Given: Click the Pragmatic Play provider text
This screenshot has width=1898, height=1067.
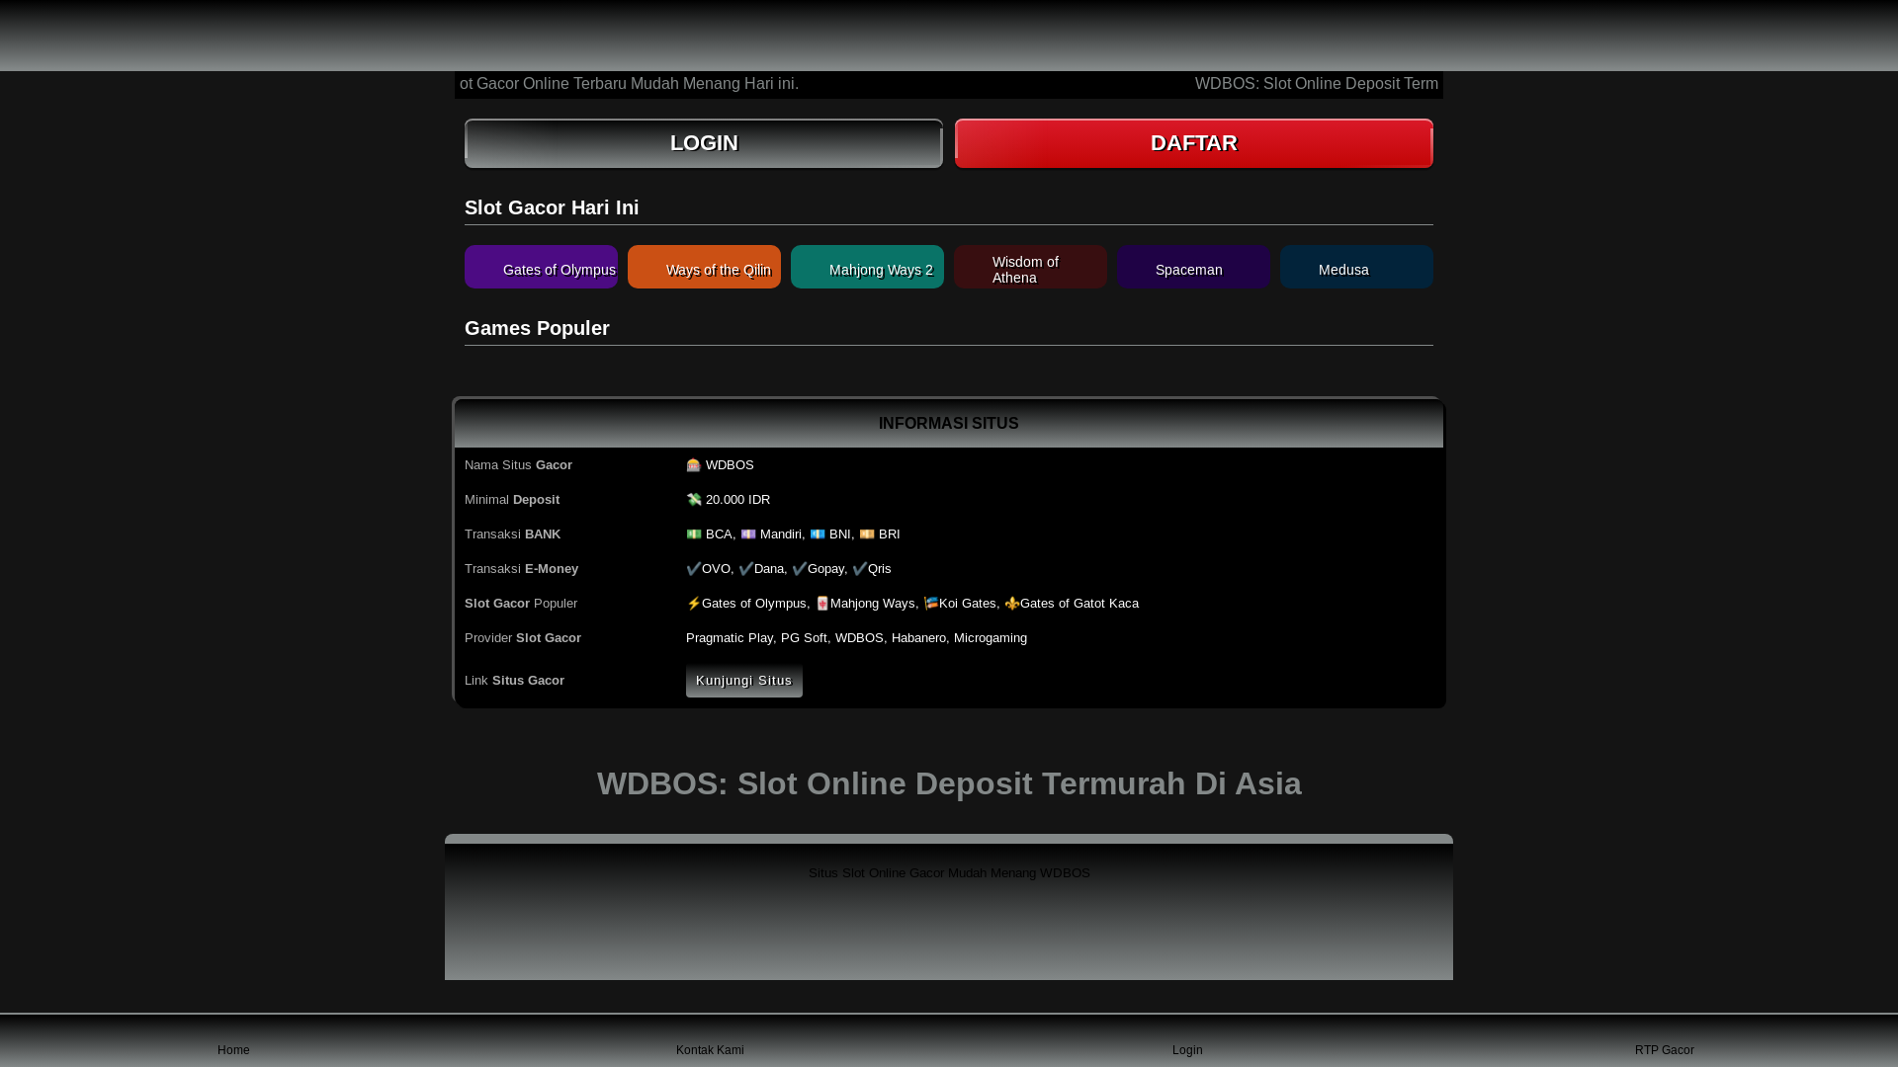Looking at the screenshot, I should pos(730,638).
